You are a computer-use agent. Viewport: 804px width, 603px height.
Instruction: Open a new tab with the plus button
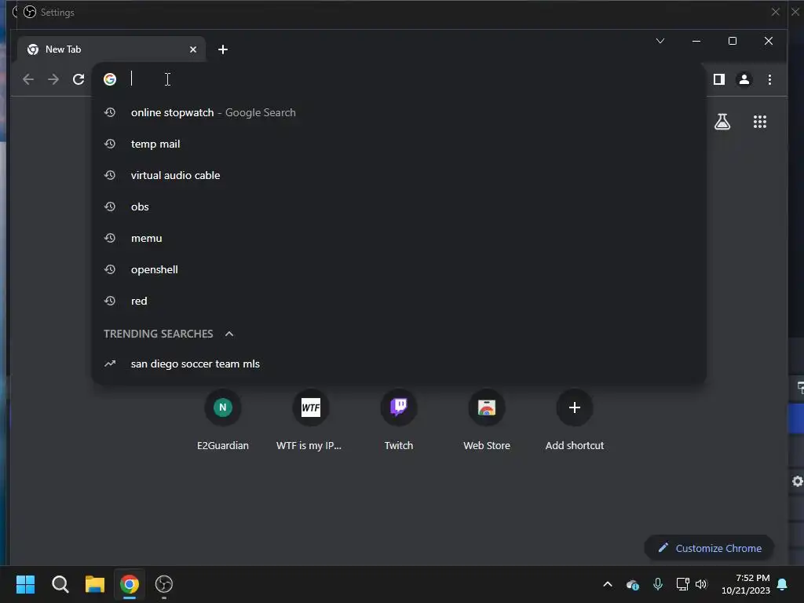coord(222,49)
